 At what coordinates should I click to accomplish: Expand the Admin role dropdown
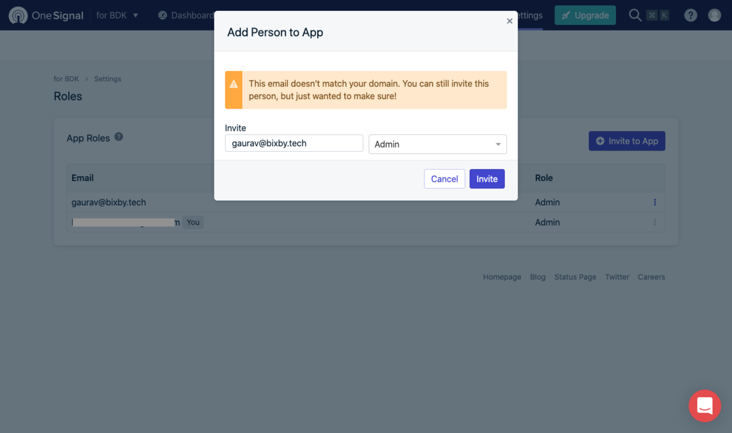click(x=437, y=144)
